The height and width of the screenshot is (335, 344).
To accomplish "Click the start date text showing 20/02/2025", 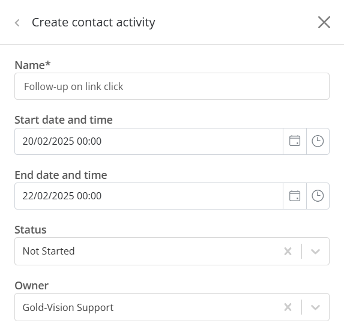I will (x=62, y=141).
